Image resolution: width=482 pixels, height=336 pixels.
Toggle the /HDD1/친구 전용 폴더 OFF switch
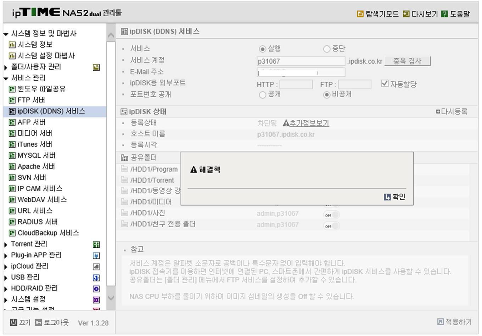click(331, 226)
